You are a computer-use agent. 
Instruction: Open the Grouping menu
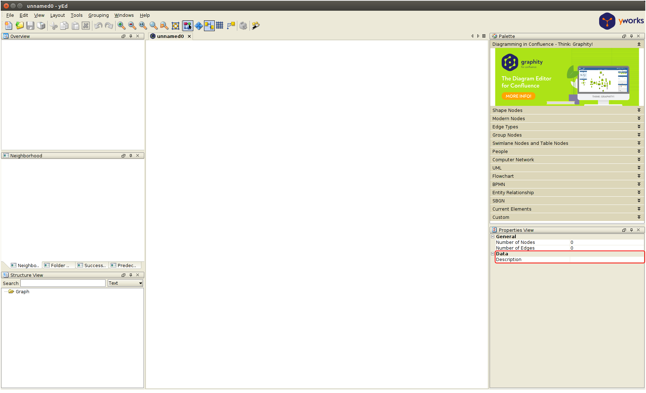coord(98,15)
